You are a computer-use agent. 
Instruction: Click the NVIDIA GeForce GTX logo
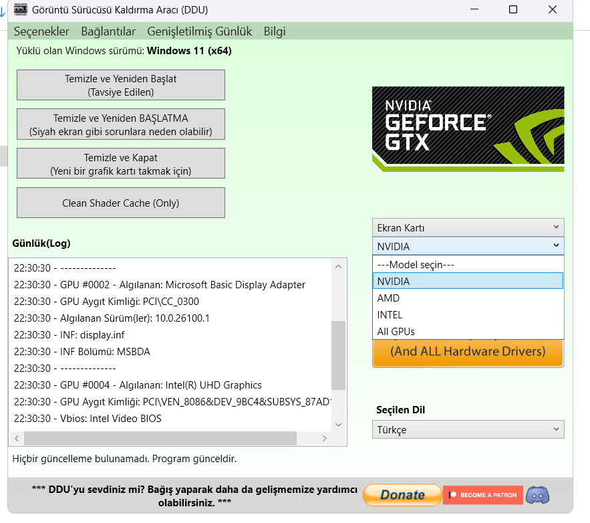pyautogui.click(x=468, y=129)
